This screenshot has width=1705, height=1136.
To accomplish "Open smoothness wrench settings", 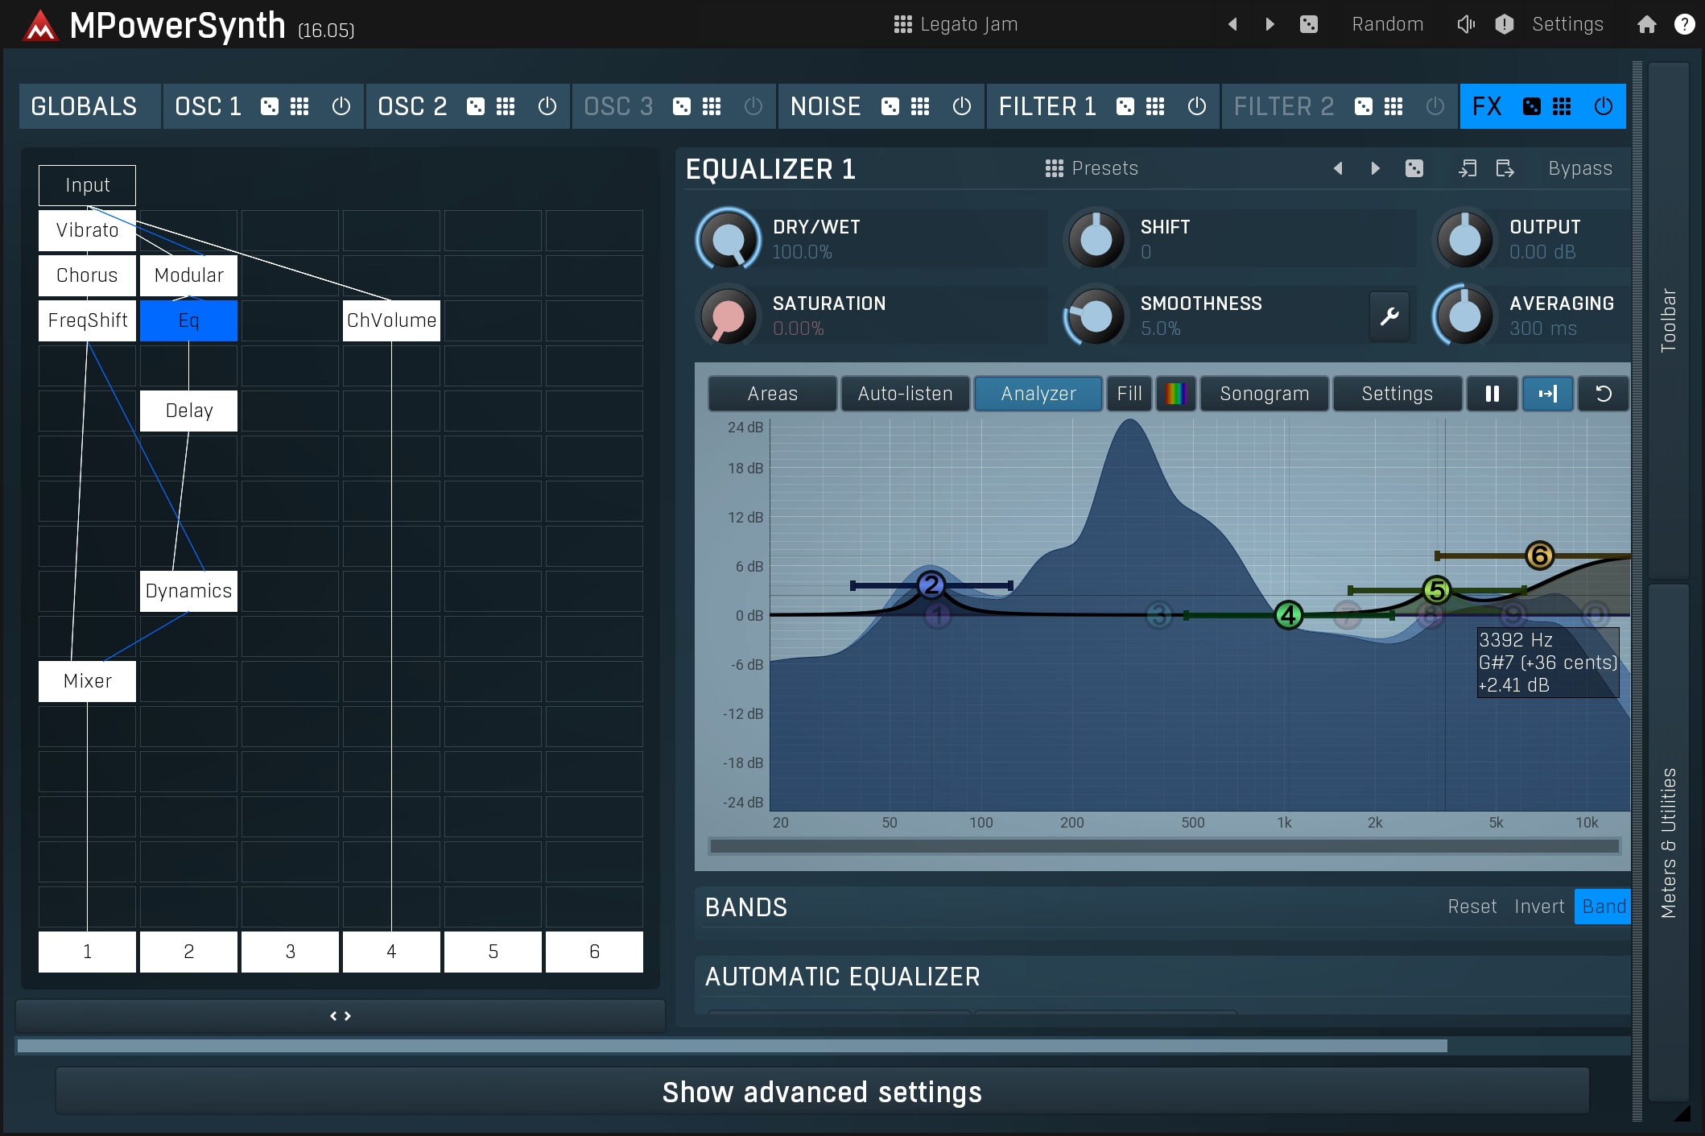I will pos(1389,316).
